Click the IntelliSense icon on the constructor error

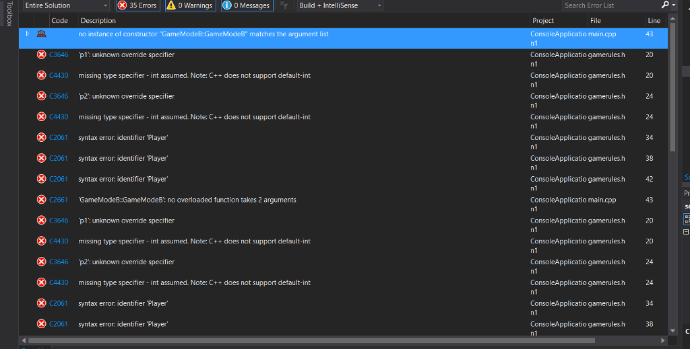41,34
